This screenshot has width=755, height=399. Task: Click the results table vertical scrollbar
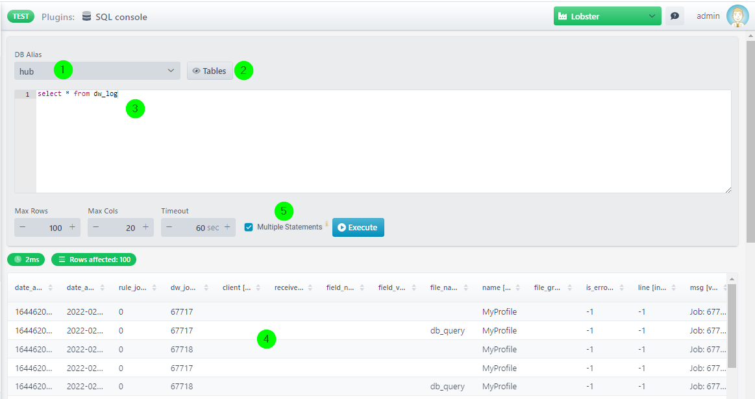pos(732,326)
